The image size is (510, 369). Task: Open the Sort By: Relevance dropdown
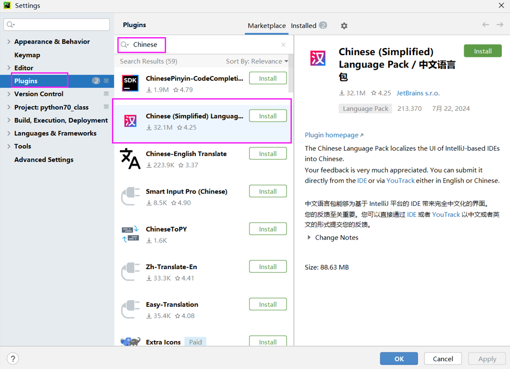(257, 61)
